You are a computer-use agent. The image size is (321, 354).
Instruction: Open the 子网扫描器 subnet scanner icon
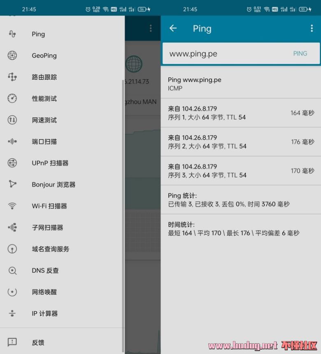tap(12, 227)
